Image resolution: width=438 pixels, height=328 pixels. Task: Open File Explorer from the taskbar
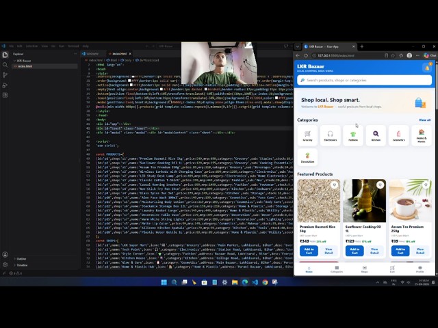(x=235, y=282)
